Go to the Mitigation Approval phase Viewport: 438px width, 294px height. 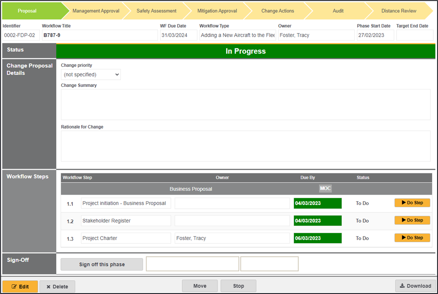pyautogui.click(x=217, y=11)
